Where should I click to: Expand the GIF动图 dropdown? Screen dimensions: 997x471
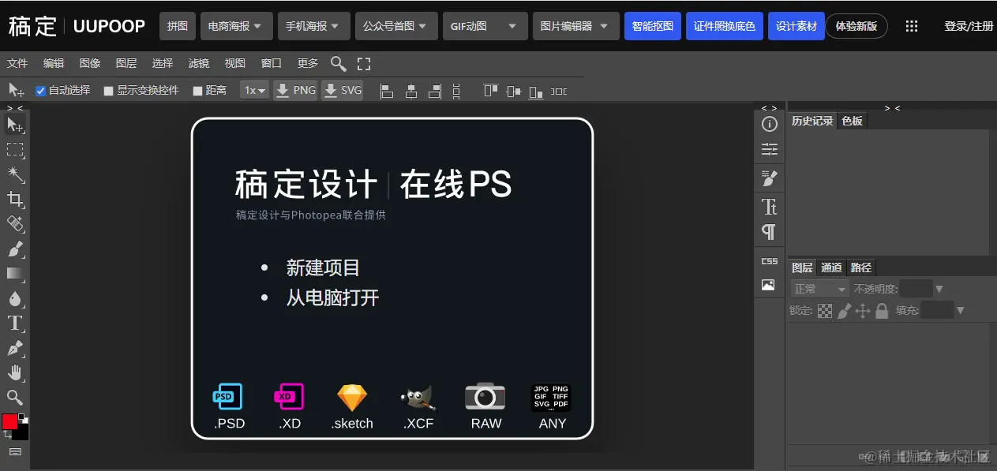pyautogui.click(x=485, y=26)
